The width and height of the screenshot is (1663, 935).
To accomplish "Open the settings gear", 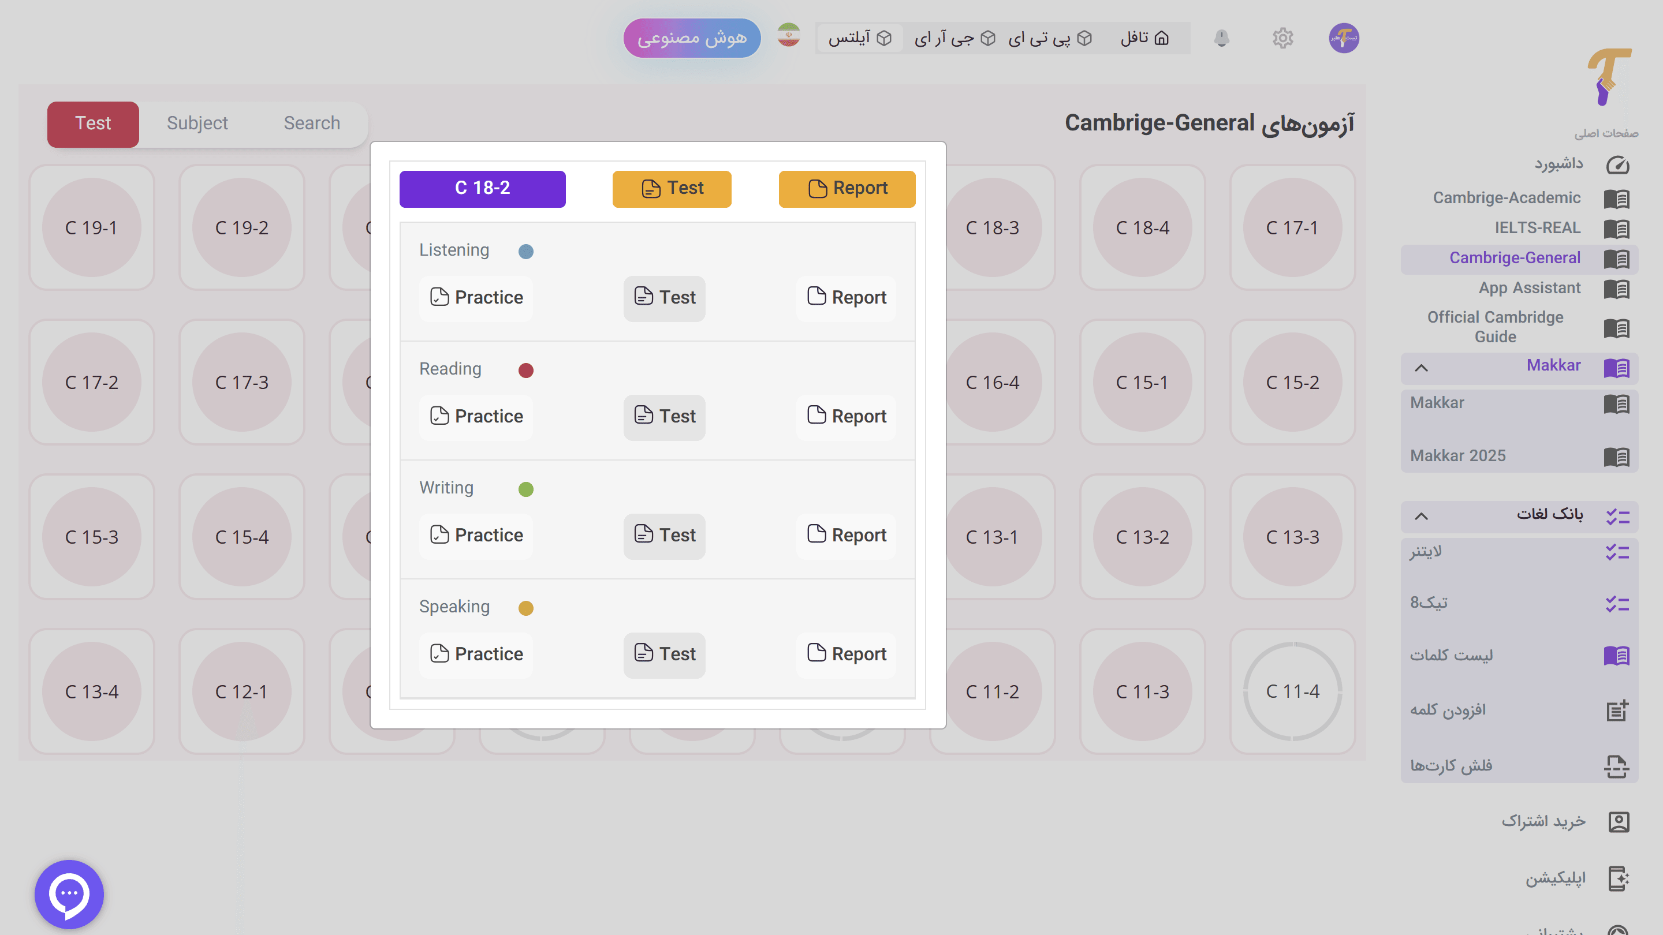I will (1282, 38).
